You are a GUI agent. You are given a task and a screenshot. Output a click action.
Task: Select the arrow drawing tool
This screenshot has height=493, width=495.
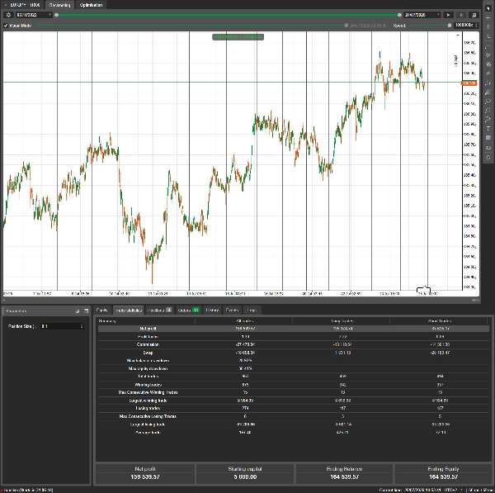488,119
